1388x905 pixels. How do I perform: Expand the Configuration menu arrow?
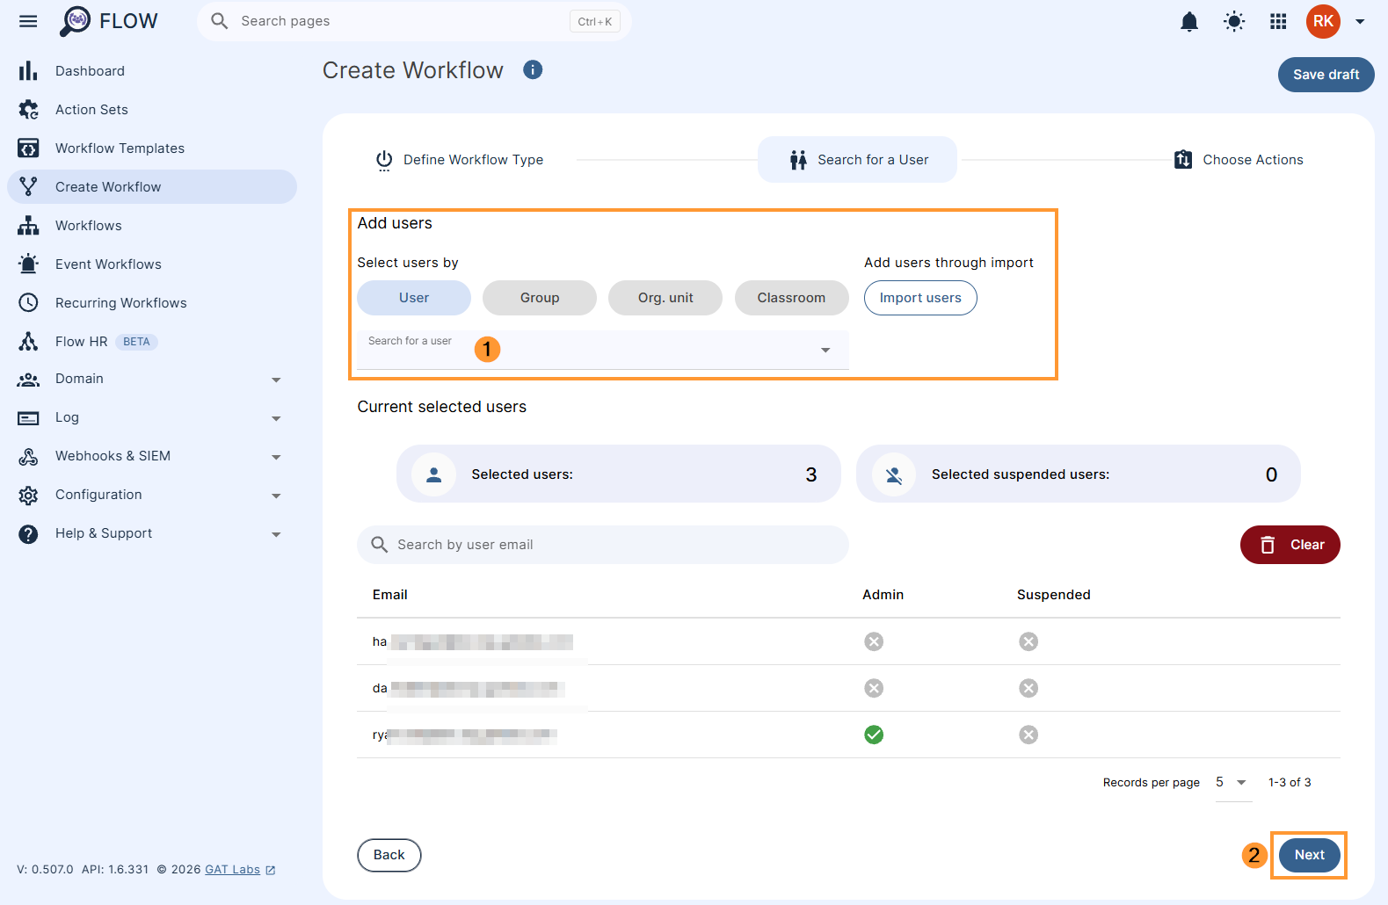pos(276,496)
